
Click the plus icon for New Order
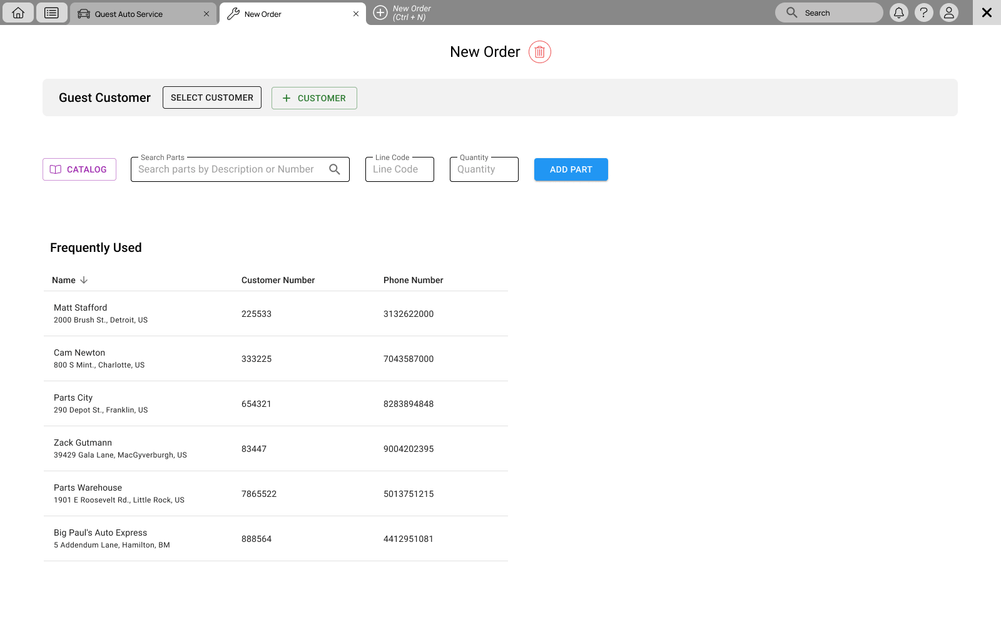click(380, 12)
